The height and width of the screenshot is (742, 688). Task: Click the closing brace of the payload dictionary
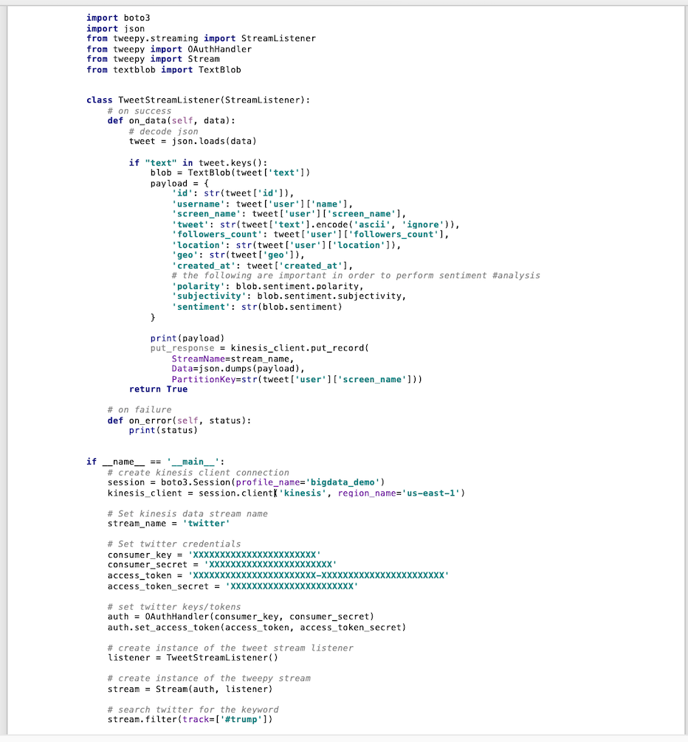[153, 318]
